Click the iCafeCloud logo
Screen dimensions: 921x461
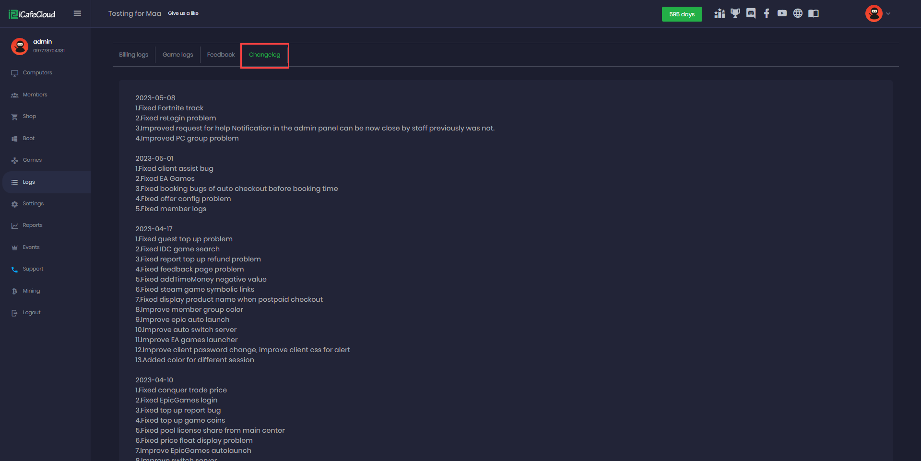click(32, 14)
